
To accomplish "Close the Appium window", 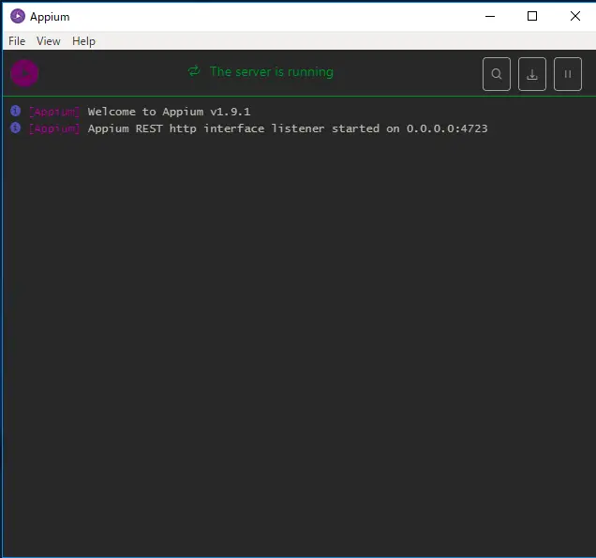I will click(575, 16).
